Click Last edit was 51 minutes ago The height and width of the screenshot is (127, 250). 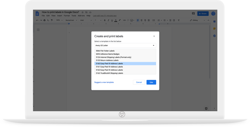click(104, 16)
